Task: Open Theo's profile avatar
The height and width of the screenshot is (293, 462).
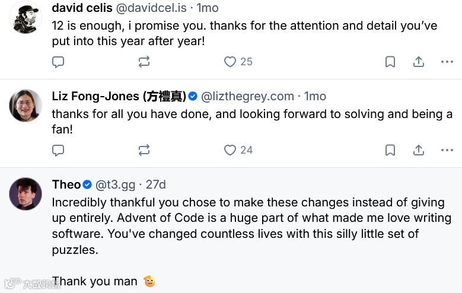Action: tap(26, 194)
